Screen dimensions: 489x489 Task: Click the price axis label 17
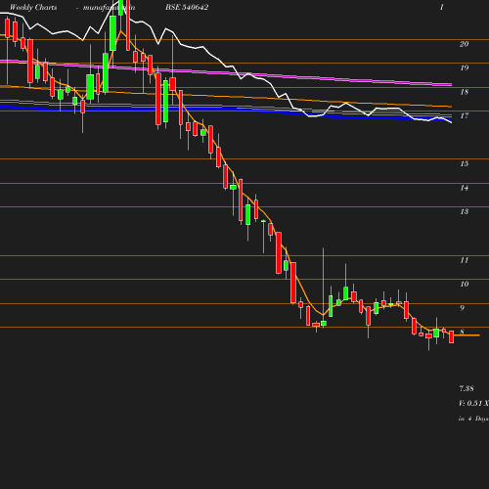[x=465, y=115]
